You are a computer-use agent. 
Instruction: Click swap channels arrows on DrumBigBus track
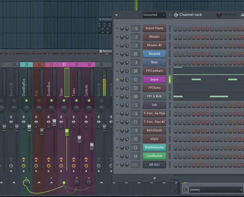tap(23, 122)
